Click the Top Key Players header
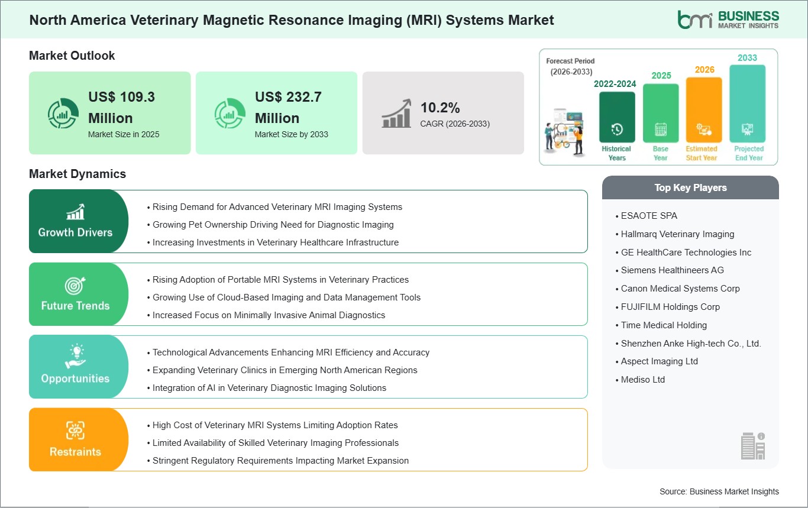 (x=690, y=187)
